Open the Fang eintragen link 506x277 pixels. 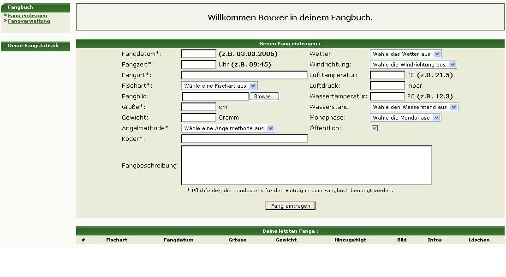tap(27, 16)
